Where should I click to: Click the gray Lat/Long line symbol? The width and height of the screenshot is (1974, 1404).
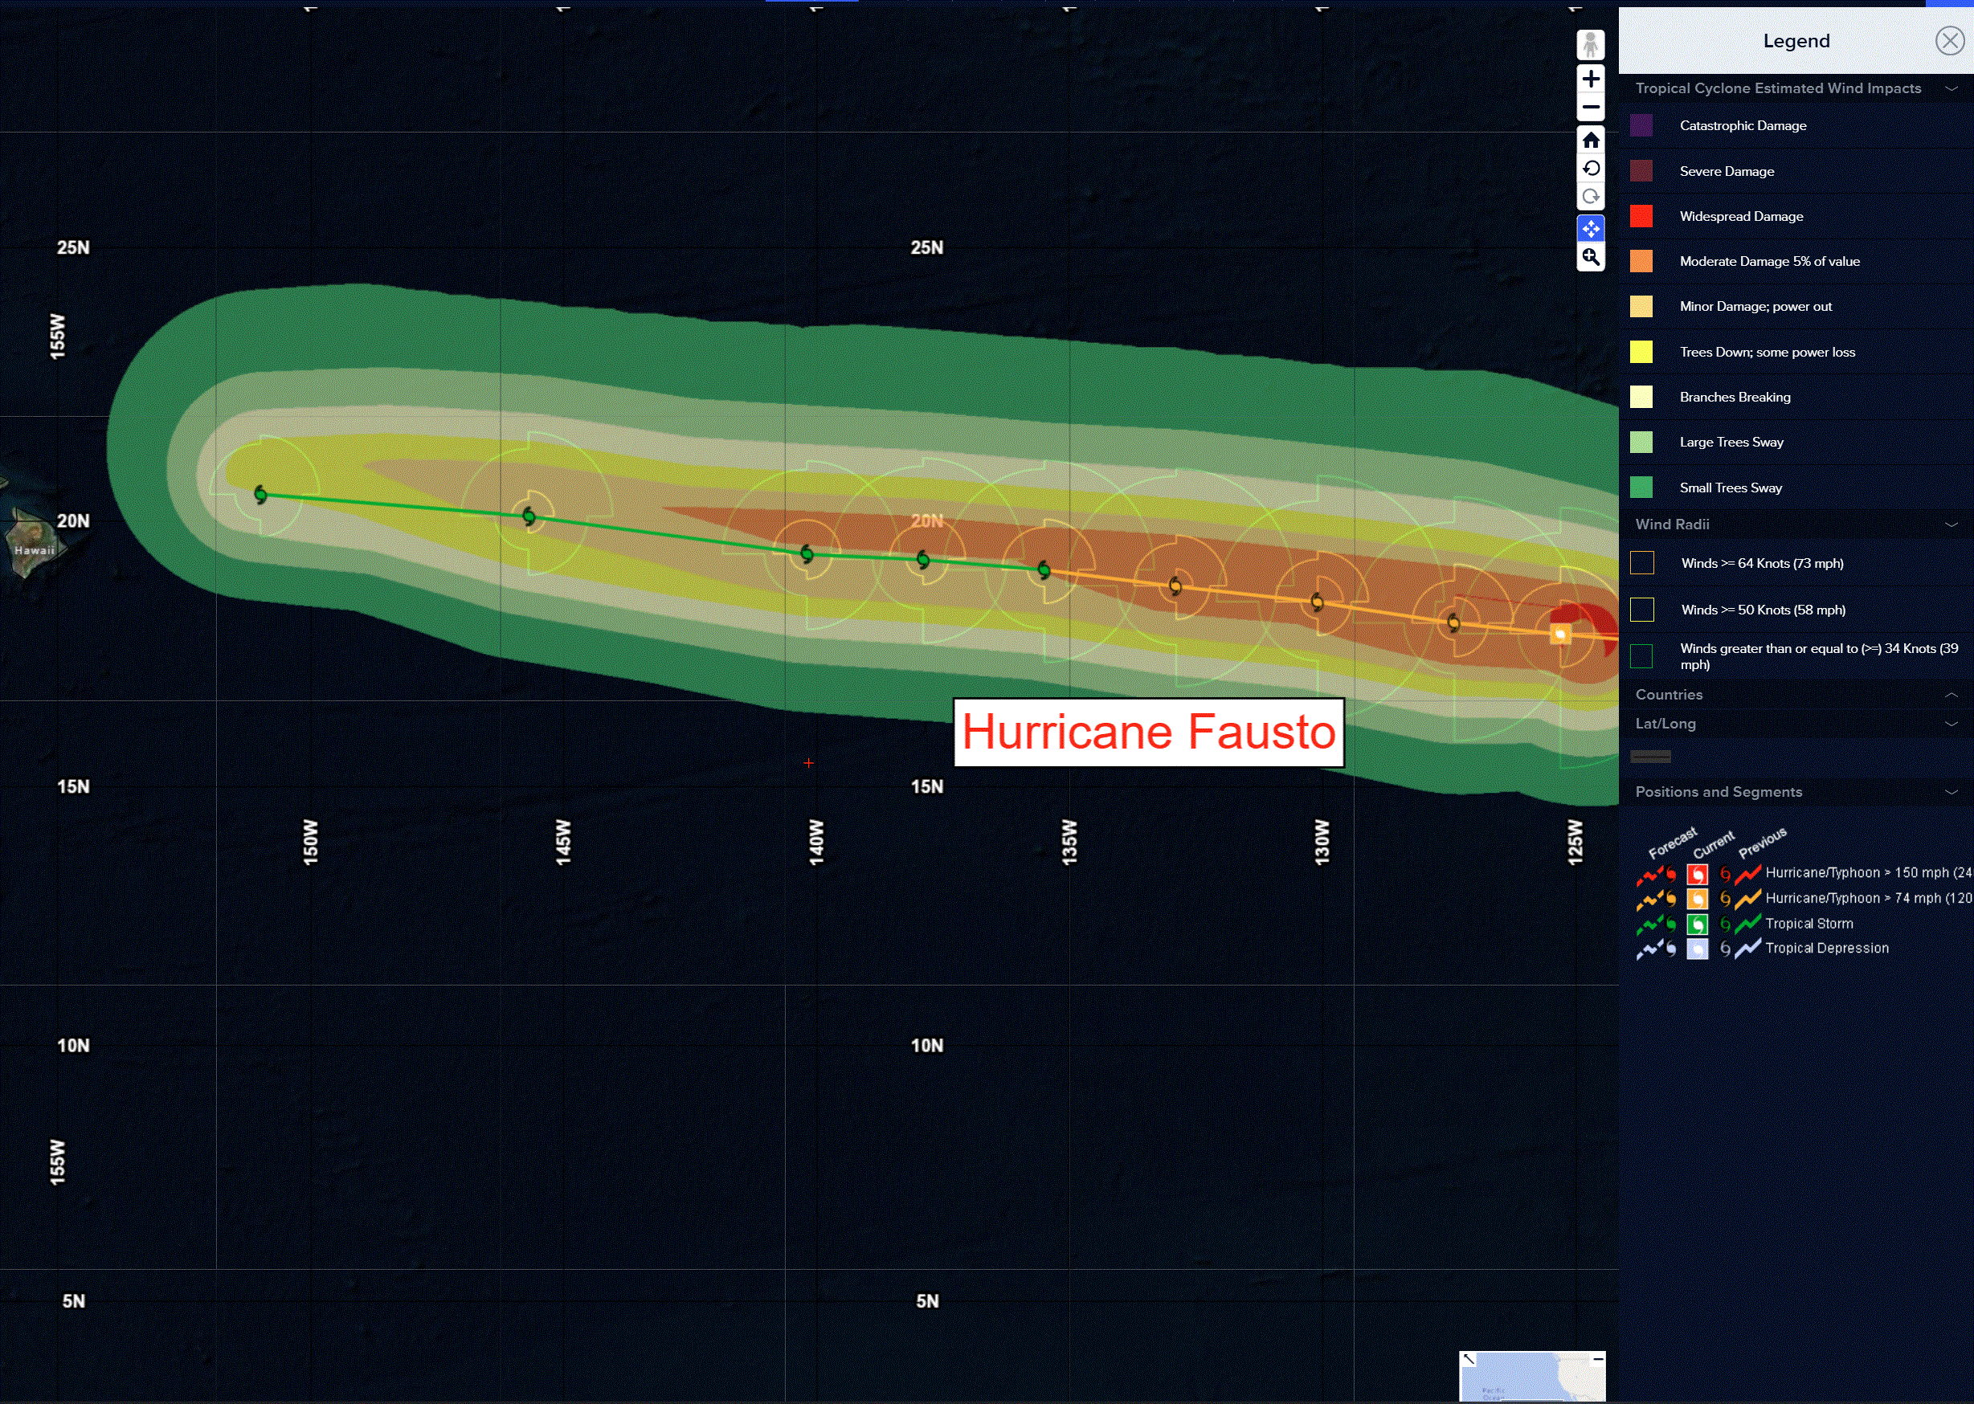(1649, 757)
